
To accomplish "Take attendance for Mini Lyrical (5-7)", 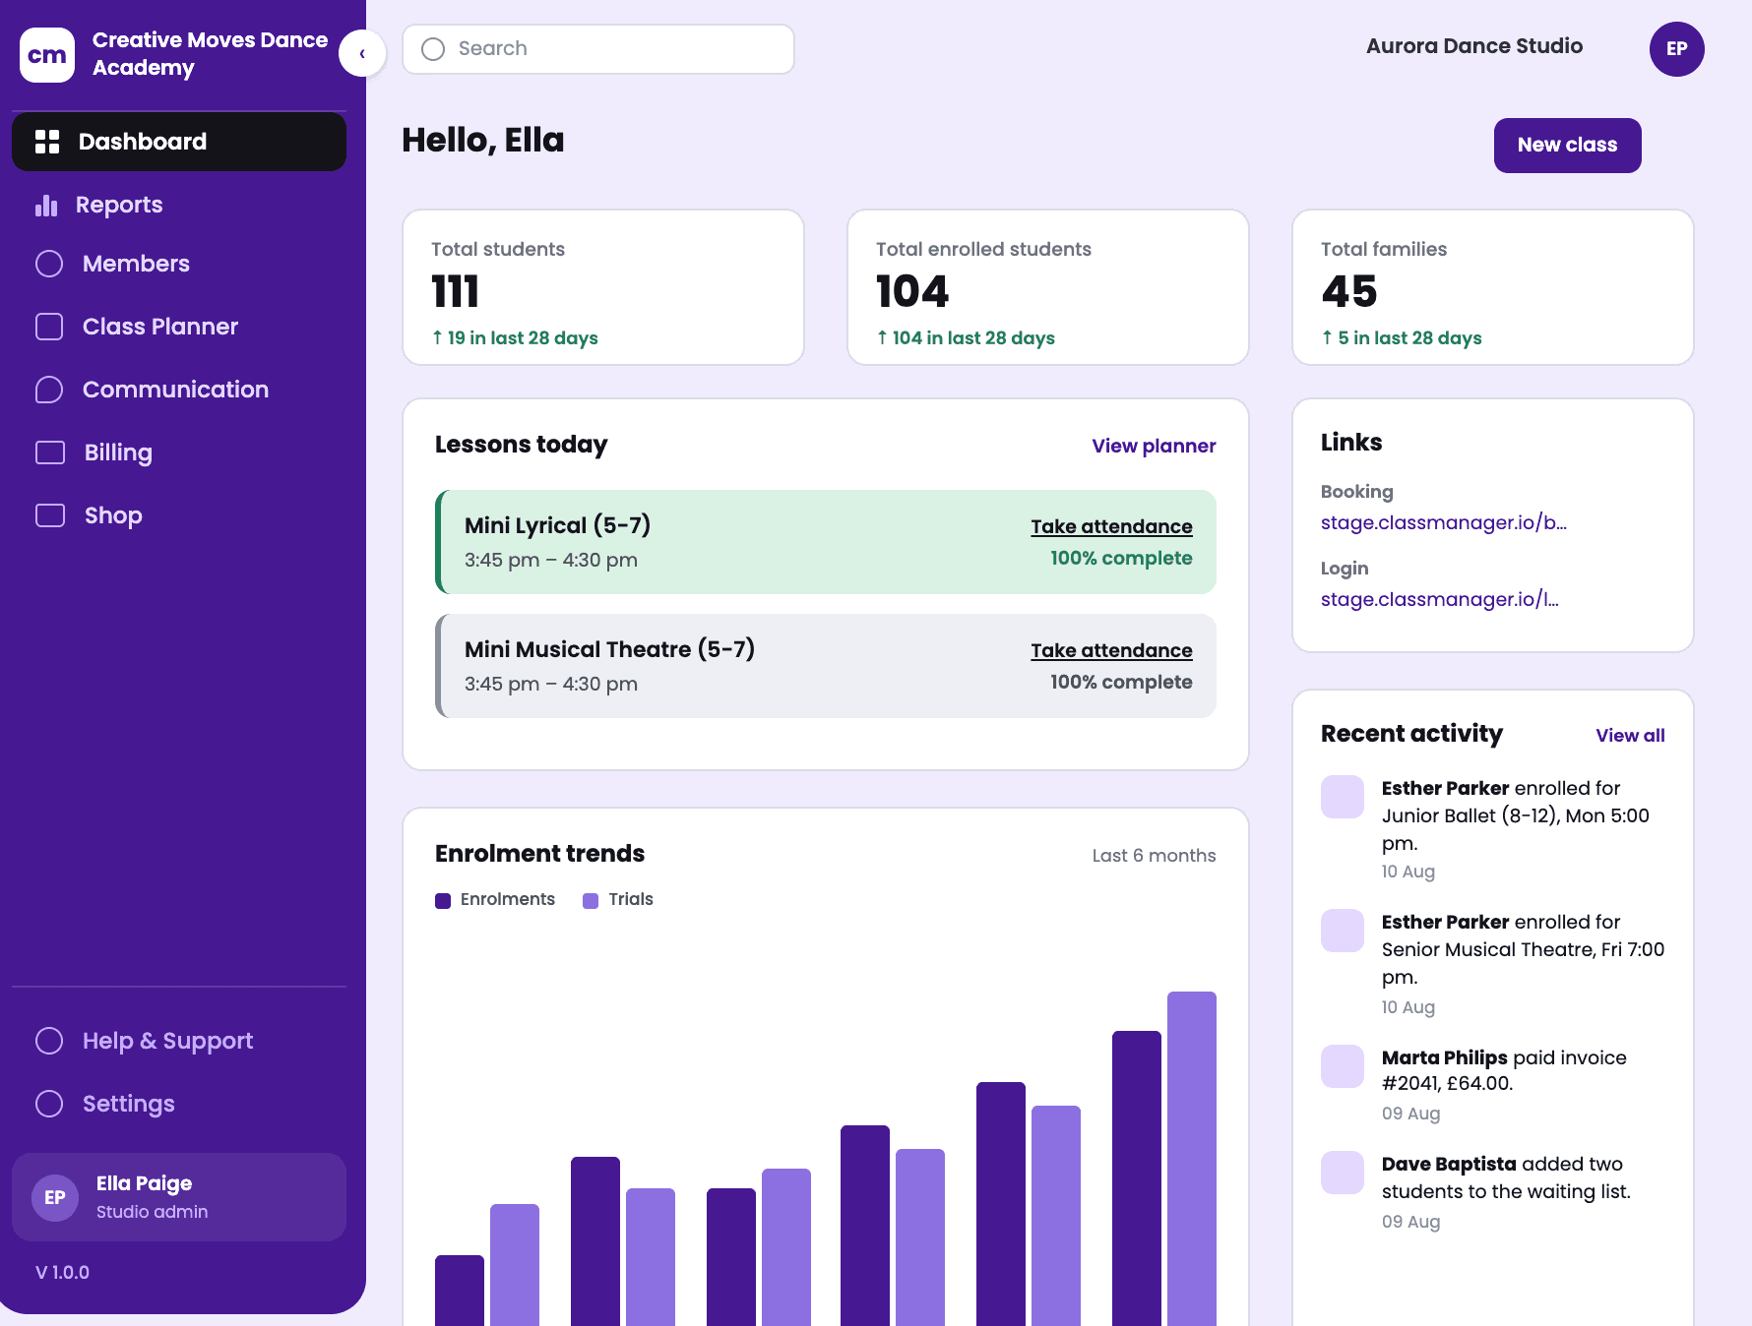I will (1111, 526).
